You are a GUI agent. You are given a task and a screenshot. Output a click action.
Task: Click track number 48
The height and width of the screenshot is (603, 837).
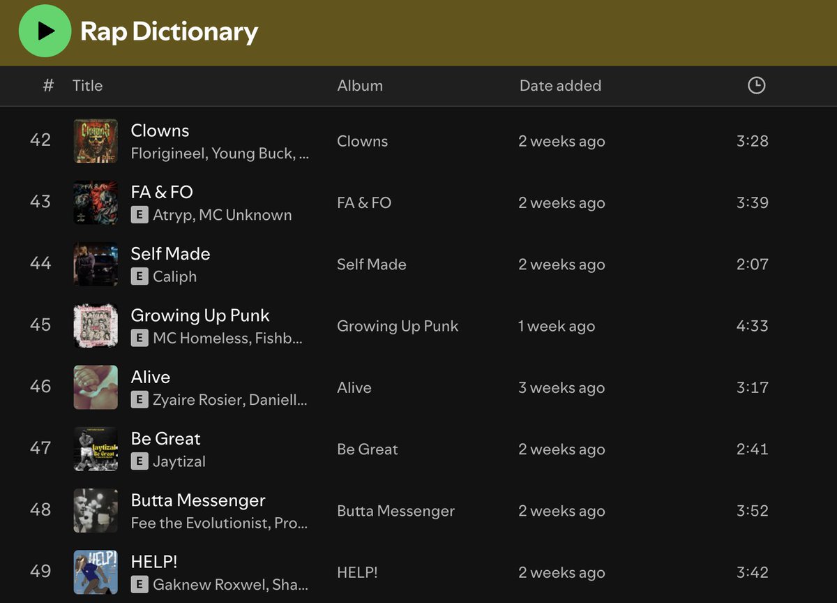click(x=40, y=510)
